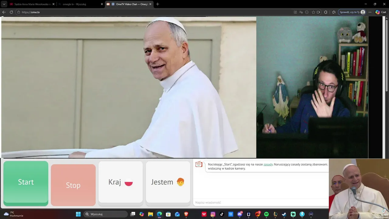Viewport: 389px width, 219px height.
Task: Open the Copilot Czat button
Action: coord(381,12)
